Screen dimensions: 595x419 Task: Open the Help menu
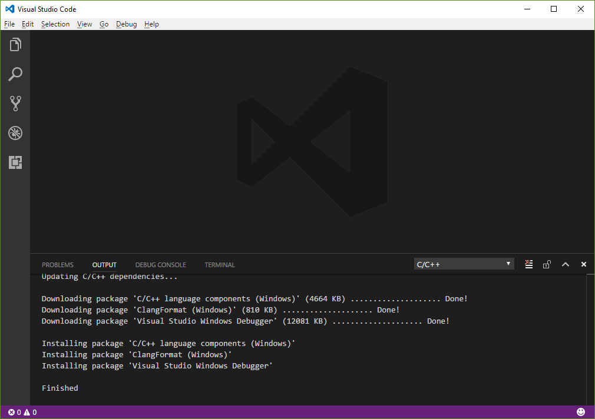[151, 24]
